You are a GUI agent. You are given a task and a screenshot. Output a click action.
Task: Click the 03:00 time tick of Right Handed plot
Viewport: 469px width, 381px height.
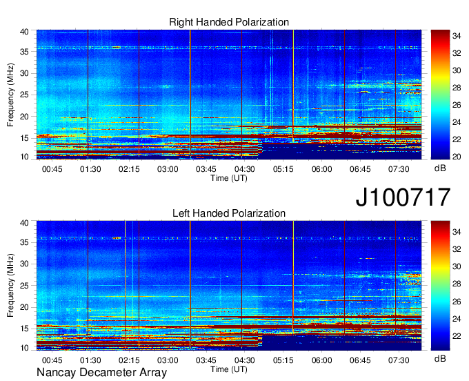[x=168, y=169]
